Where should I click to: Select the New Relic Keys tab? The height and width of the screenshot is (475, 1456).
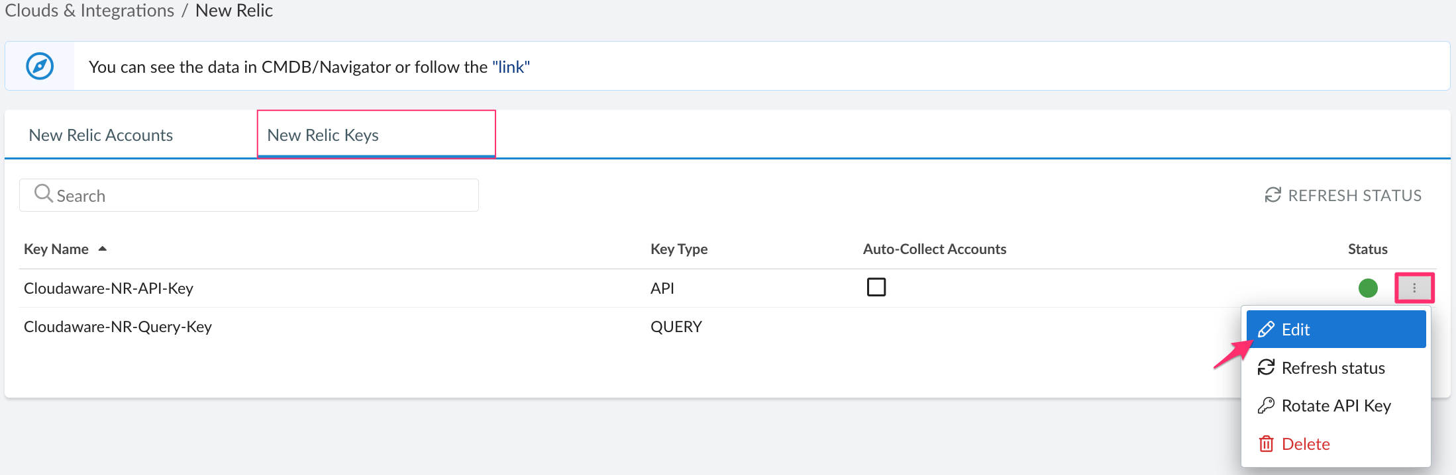[x=323, y=135]
